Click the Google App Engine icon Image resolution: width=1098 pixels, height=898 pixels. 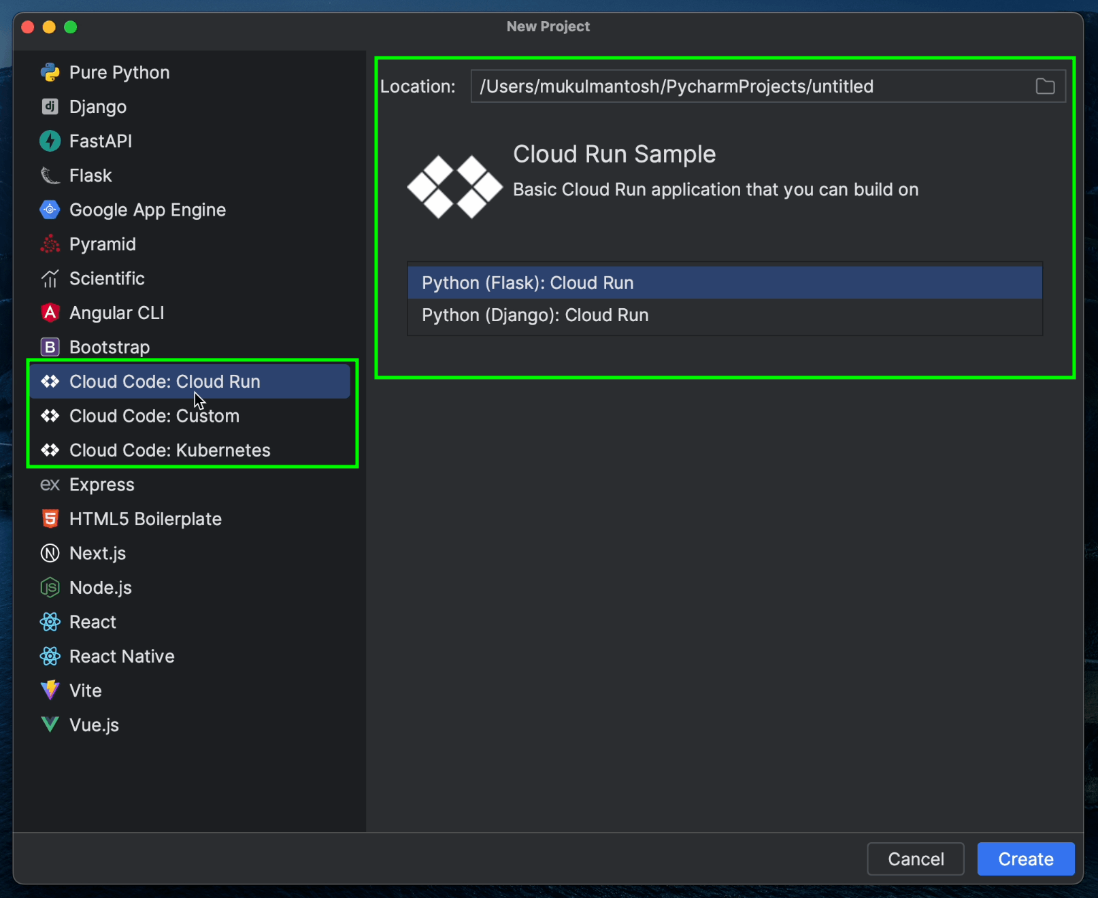coord(50,210)
